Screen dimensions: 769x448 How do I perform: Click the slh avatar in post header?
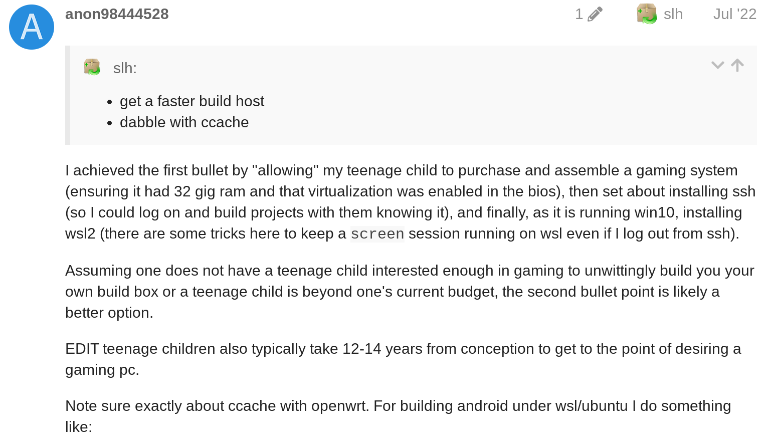pos(647,14)
